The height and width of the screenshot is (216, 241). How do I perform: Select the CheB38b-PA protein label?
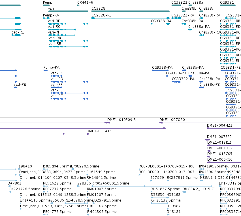[193, 68]
